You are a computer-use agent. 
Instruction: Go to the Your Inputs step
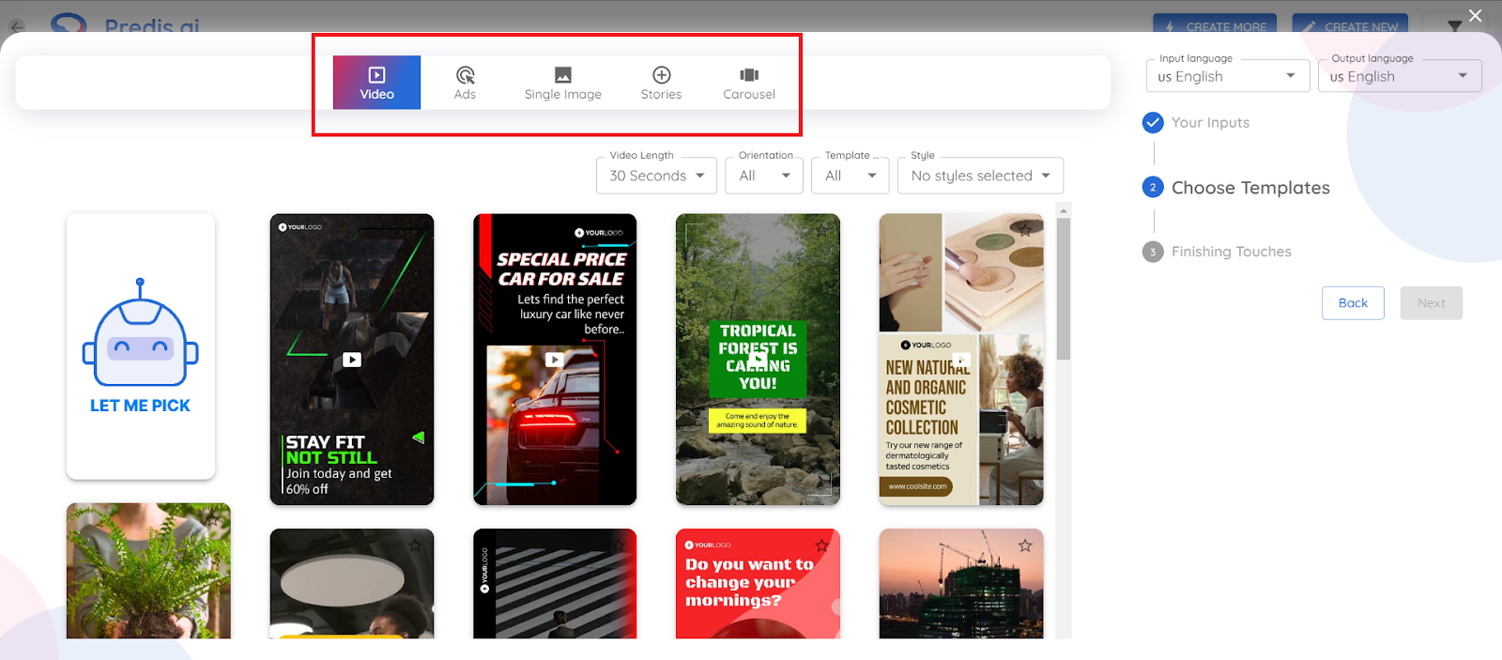(x=1210, y=122)
